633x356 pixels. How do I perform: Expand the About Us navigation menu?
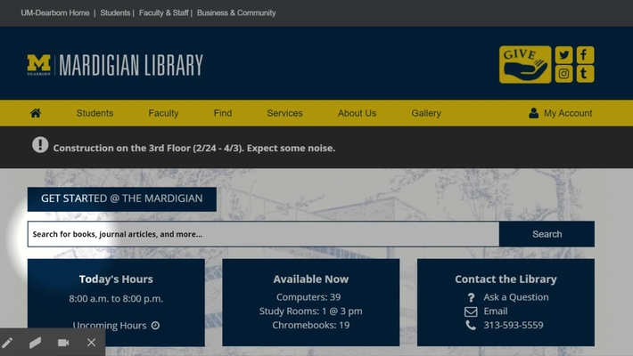pyautogui.click(x=357, y=113)
